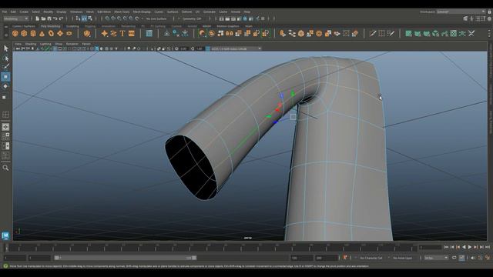Click the Platonic solid shelf icon
Image resolution: width=493 pixels, height=277 pixels.
87,33
